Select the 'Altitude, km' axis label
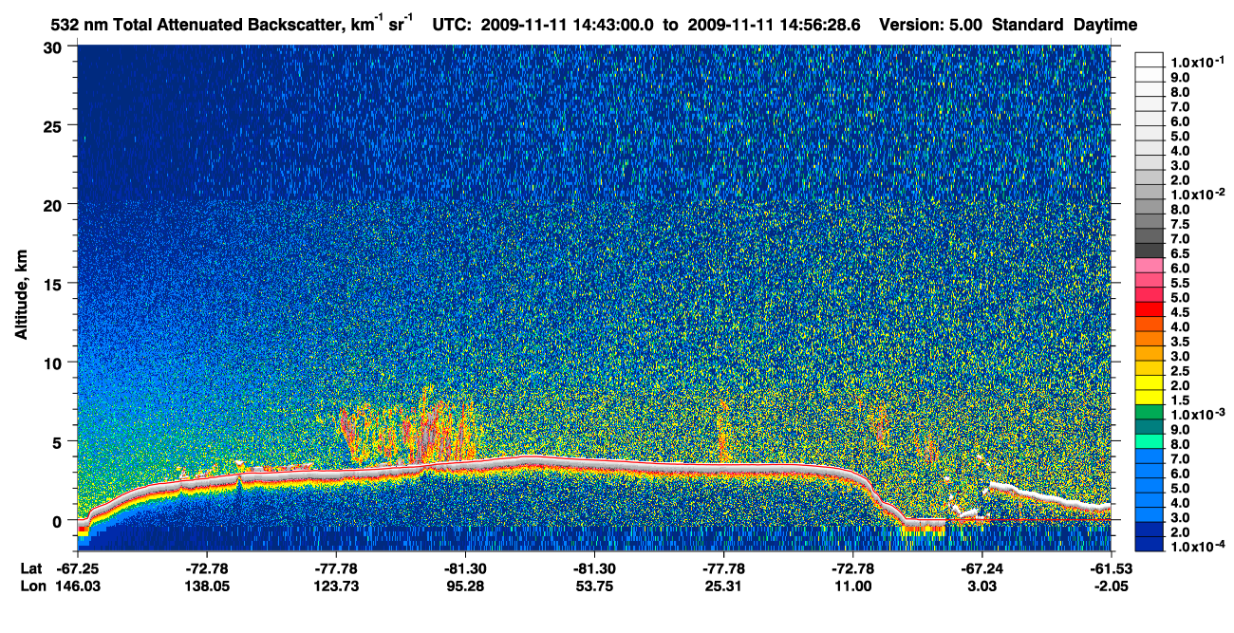 tap(21, 294)
